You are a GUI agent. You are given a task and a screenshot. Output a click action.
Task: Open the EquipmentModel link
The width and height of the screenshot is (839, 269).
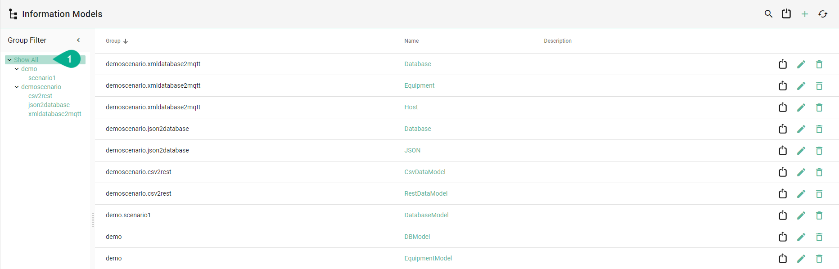[x=428, y=258]
